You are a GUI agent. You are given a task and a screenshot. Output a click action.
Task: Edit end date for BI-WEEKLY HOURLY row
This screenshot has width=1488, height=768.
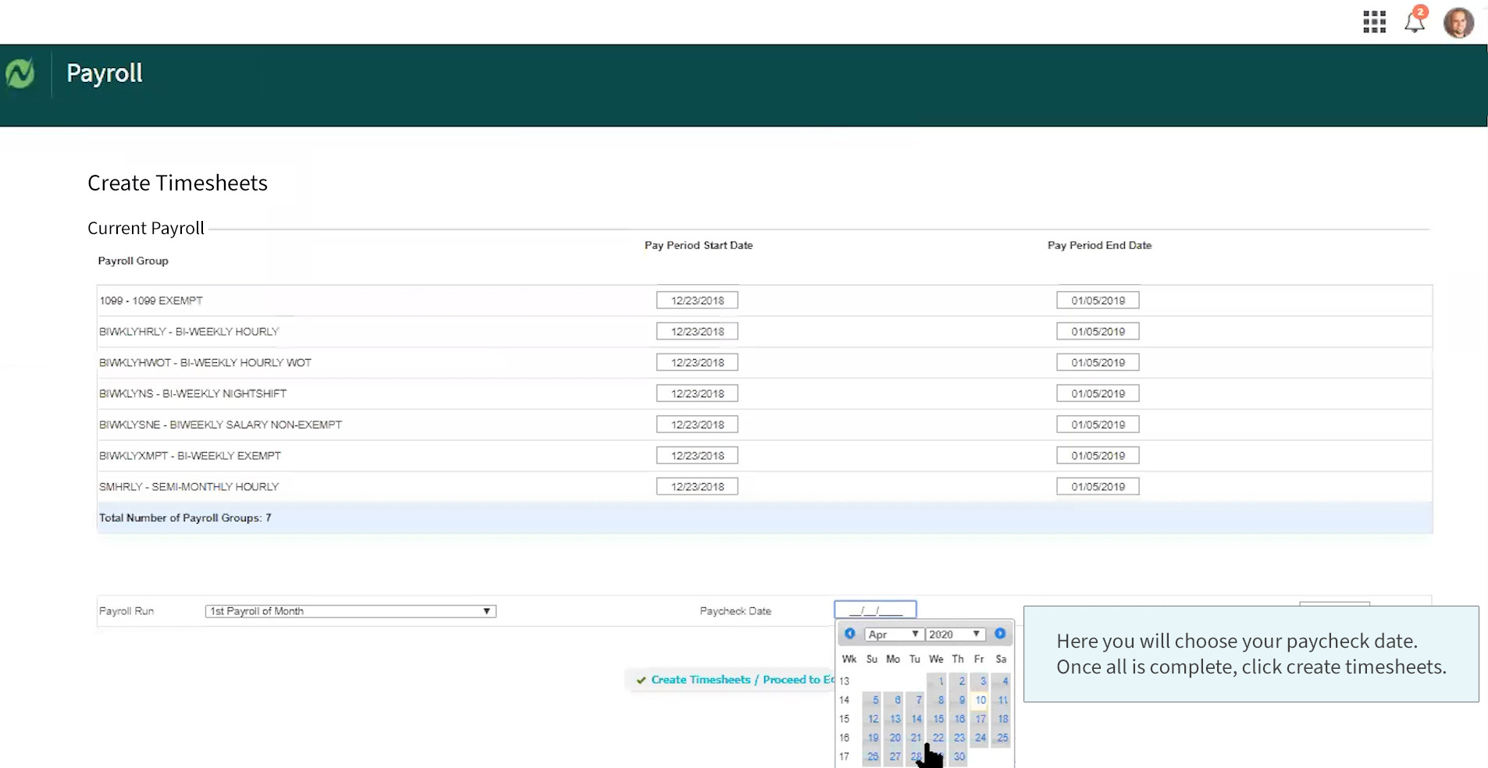[x=1098, y=332]
